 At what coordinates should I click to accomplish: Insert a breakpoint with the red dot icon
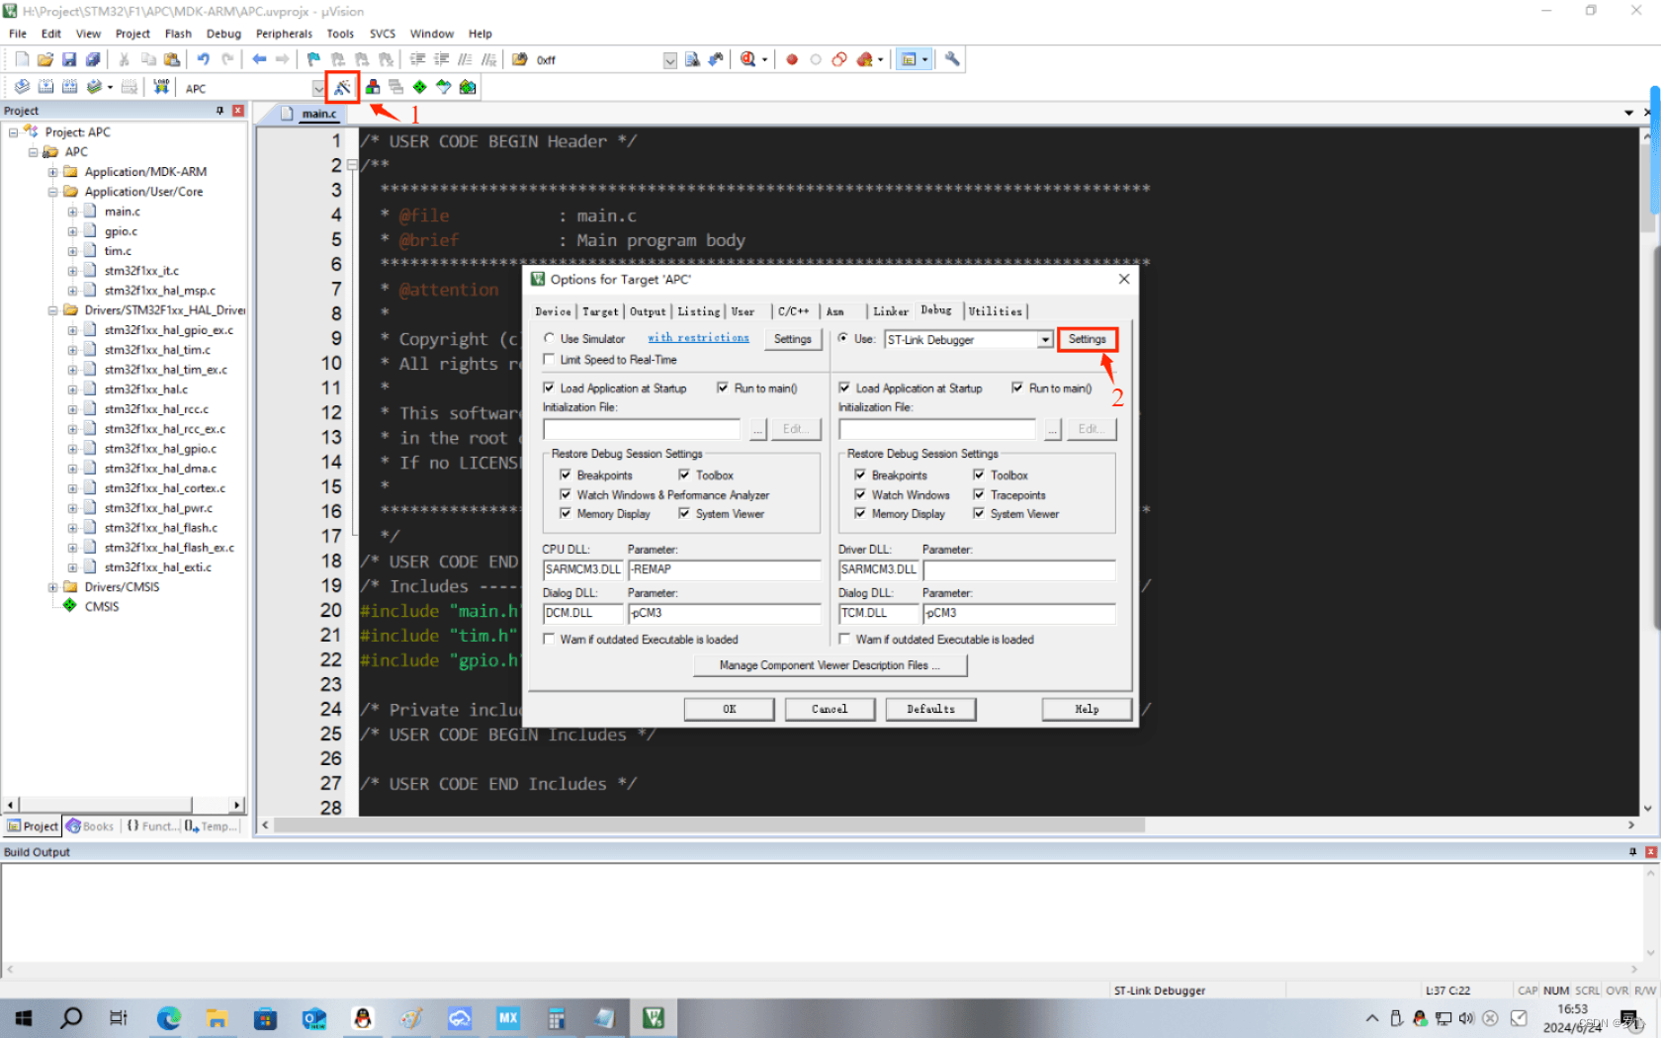pyautogui.click(x=792, y=59)
